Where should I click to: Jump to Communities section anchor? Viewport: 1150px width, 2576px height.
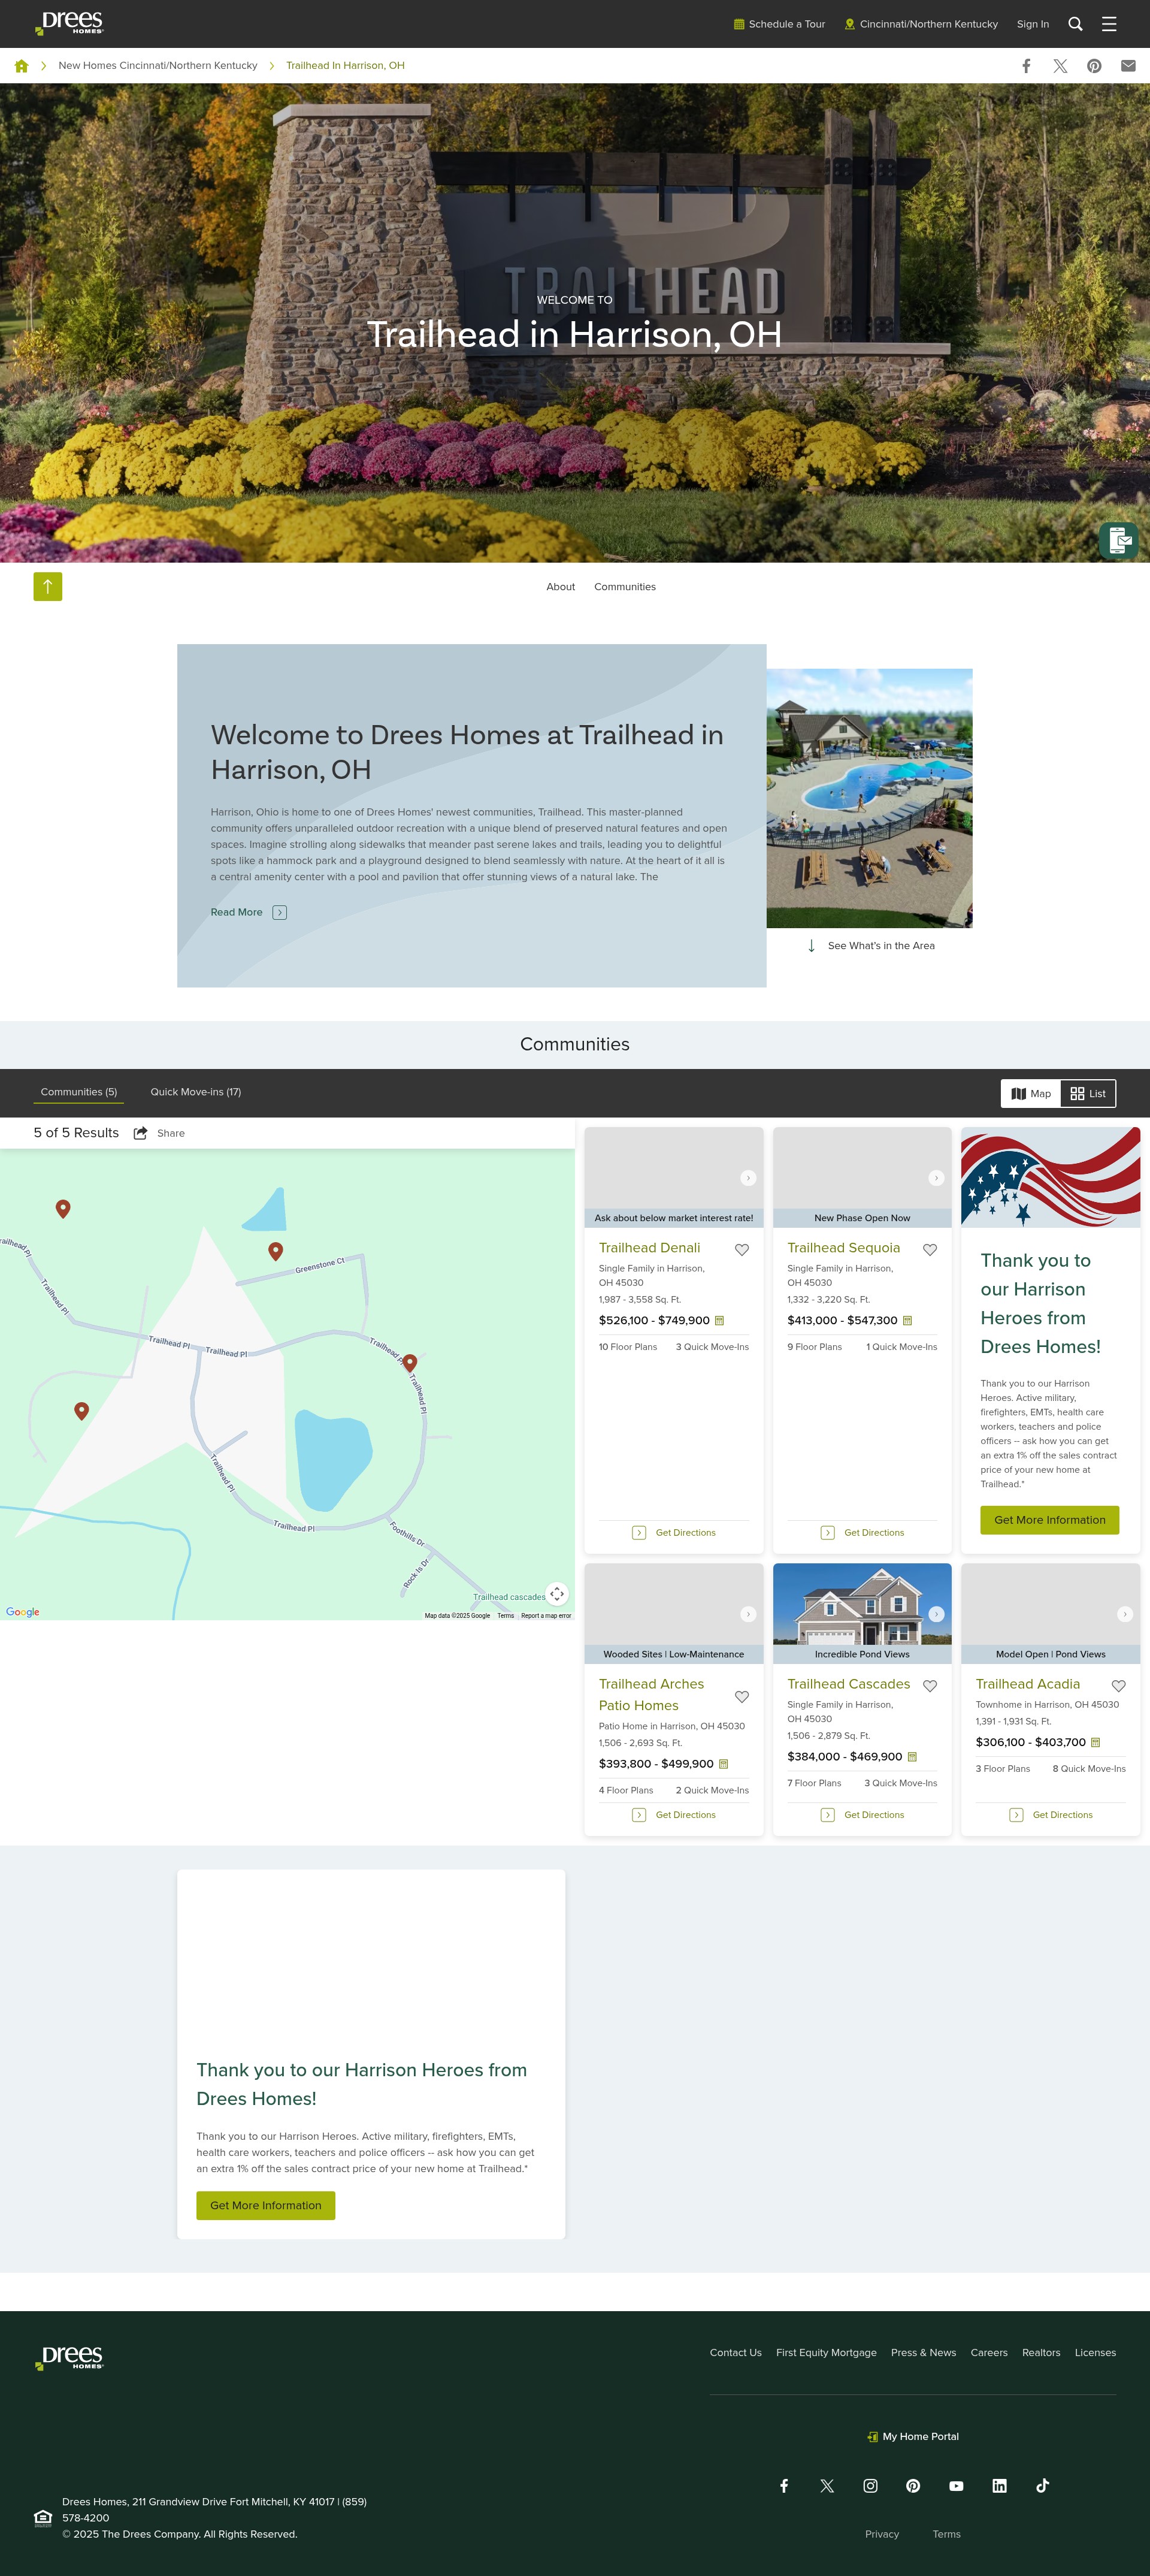(625, 587)
